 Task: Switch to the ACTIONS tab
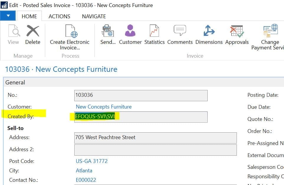[59, 16]
